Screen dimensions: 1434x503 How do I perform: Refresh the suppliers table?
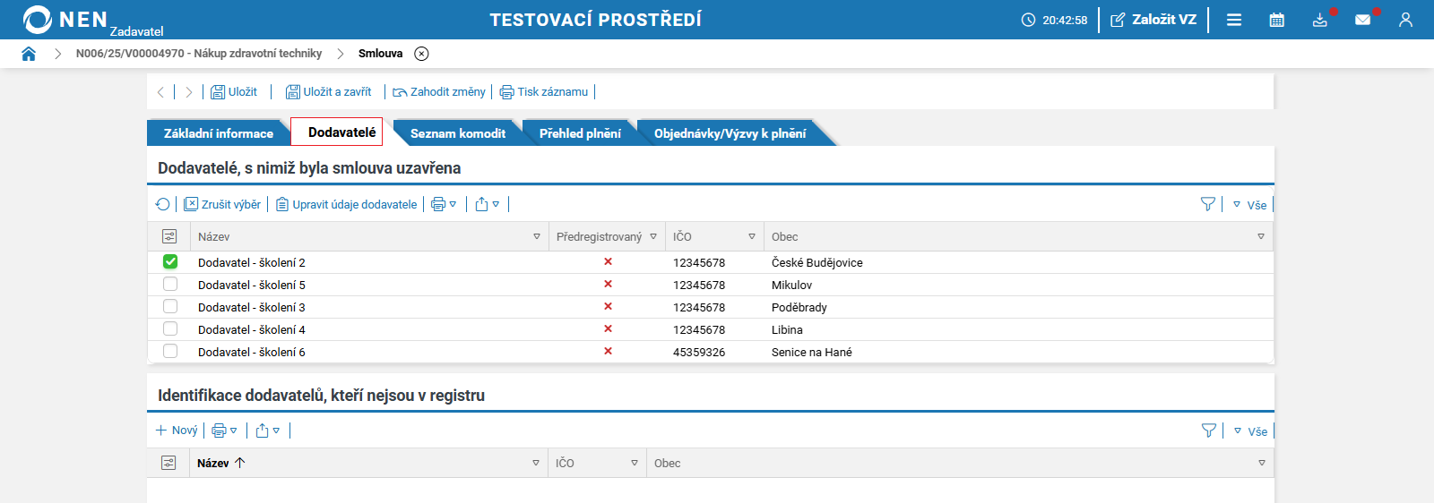[162, 204]
